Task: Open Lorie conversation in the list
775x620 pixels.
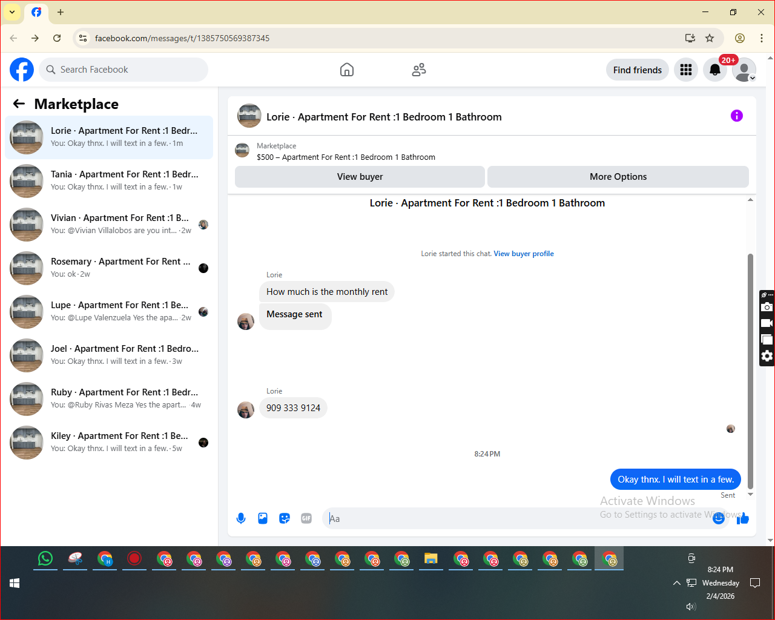Action: pyautogui.click(x=109, y=137)
